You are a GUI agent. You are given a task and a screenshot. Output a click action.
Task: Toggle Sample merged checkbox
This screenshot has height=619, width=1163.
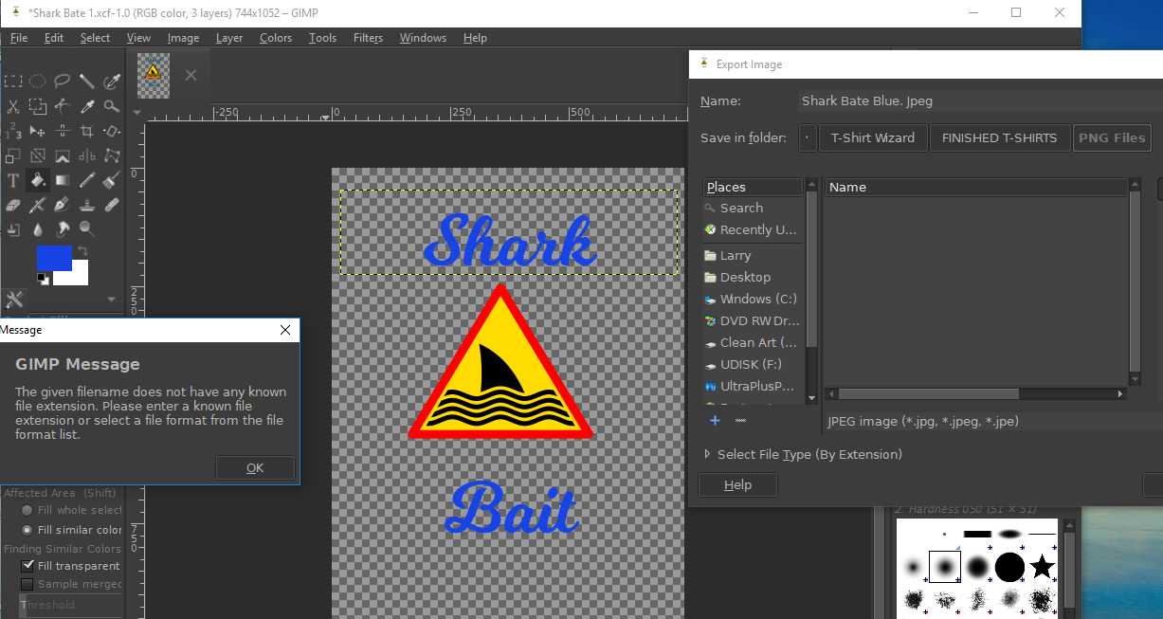[27, 584]
